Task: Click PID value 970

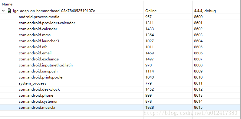Action: coord(148,65)
